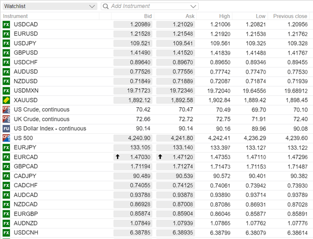The image size is (313, 239).
Task: Click the FX icon beside EURCAD
Action: [x=7, y=157]
